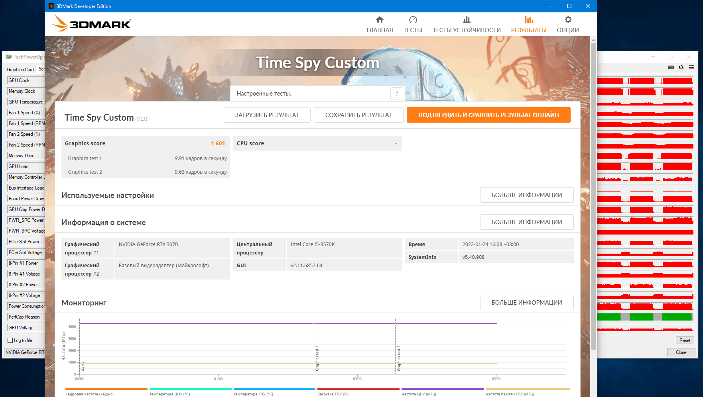This screenshot has width=703, height=397.
Task: Take a GPU-Z screenshot with the camera icon
Action: coord(671,67)
